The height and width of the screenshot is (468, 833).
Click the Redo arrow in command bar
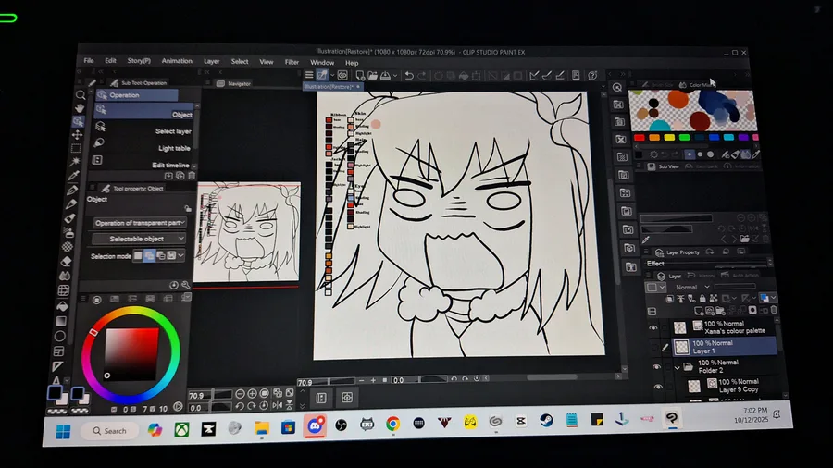422,75
